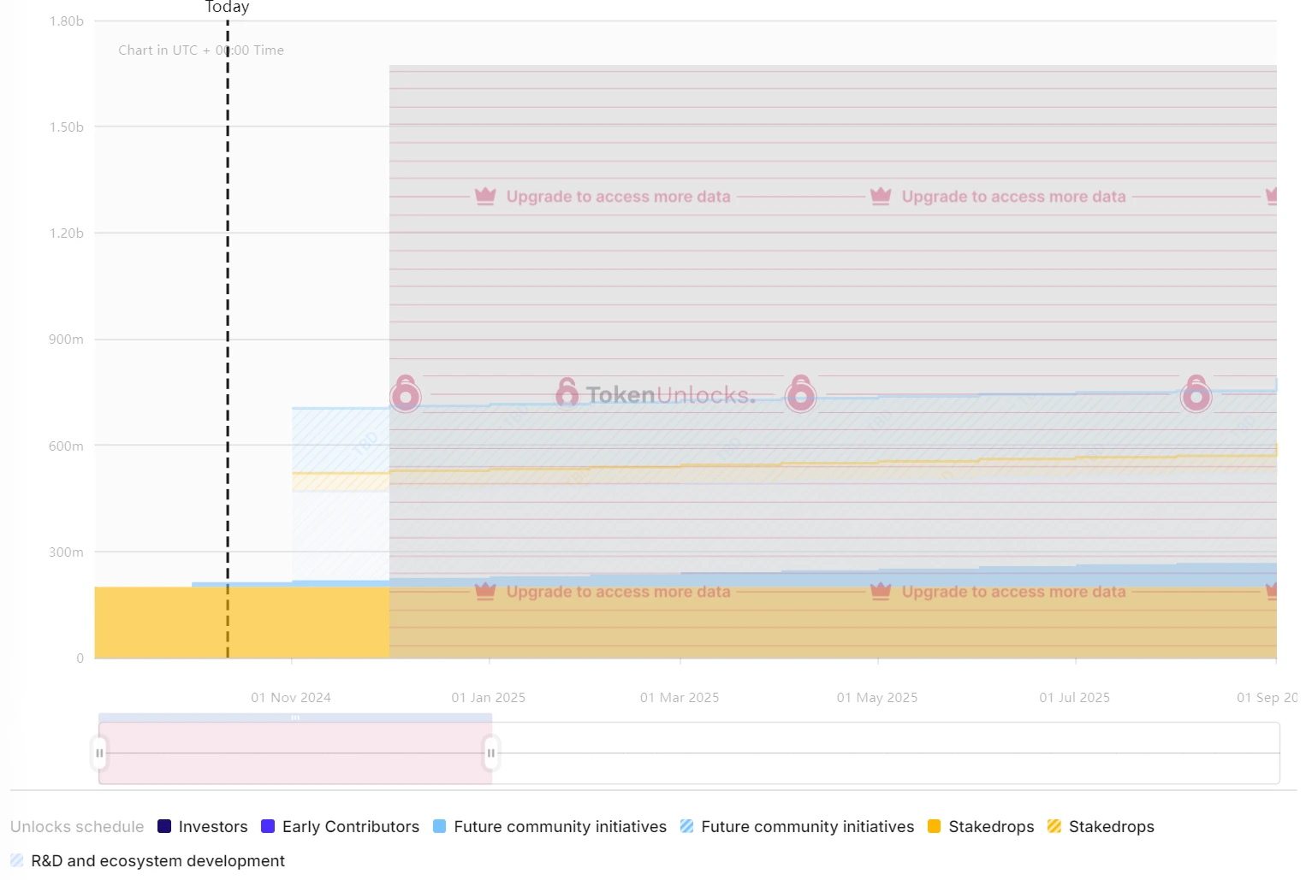Click the dark navy Investors legend swatch
Screen dimensions: 1306x880
coord(164,827)
